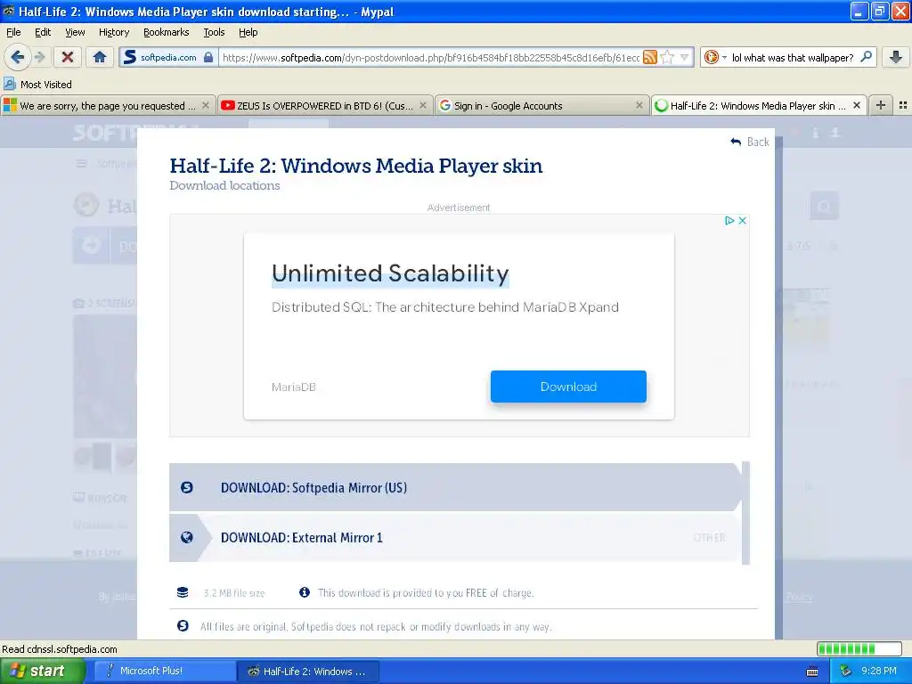
Task: Click the '3.2 MB file size' text
Action: tap(234, 593)
